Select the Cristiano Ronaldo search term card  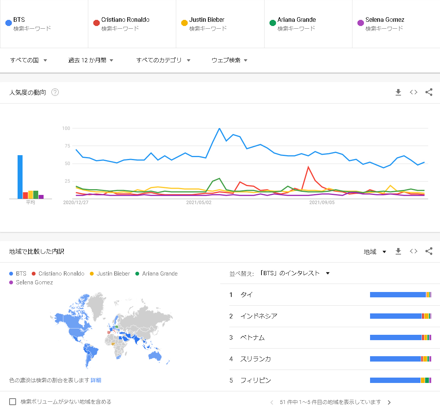click(132, 24)
